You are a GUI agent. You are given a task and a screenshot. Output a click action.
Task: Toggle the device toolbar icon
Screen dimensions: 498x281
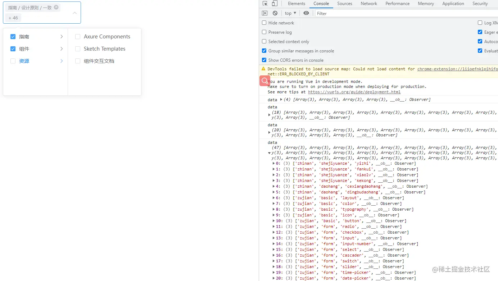pyautogui.click(x=275, y=4)
